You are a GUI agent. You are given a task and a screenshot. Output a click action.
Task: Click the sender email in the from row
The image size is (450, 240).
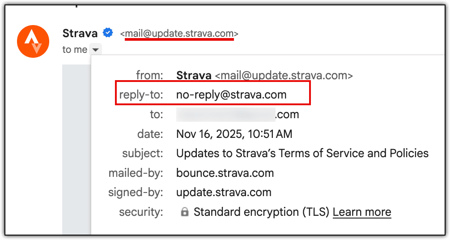point(284,76)
